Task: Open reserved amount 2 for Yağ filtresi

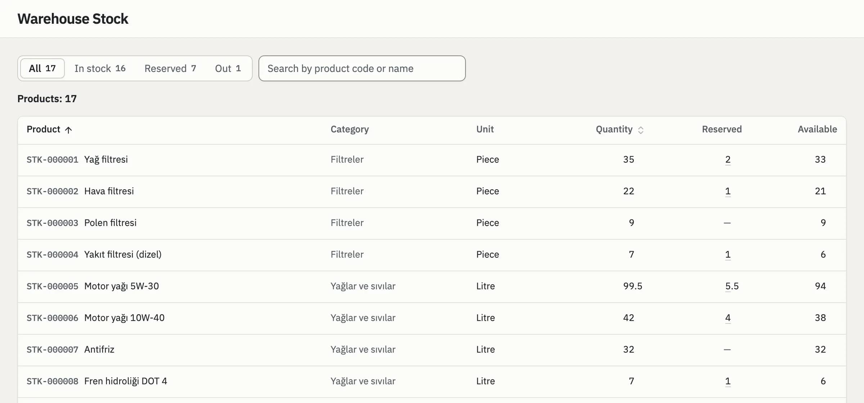Action: pyautogui.click(x=728, y=159)
